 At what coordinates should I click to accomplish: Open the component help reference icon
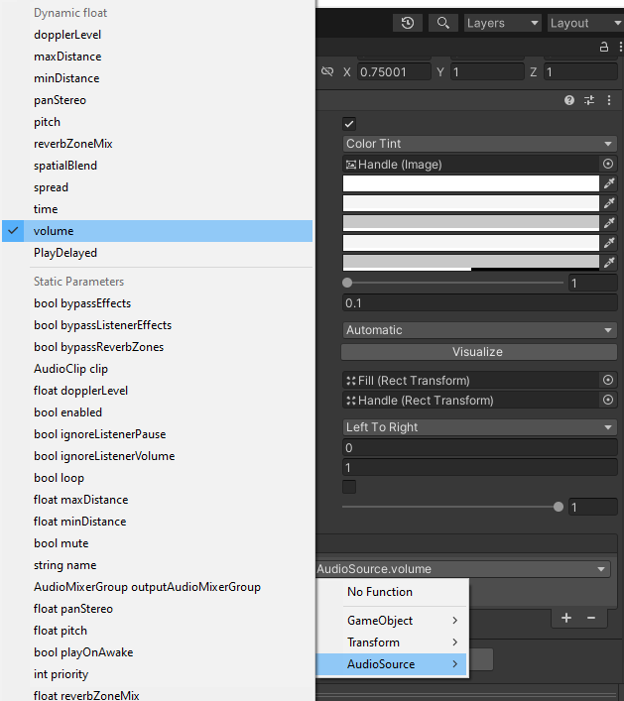tap(569, 100)
